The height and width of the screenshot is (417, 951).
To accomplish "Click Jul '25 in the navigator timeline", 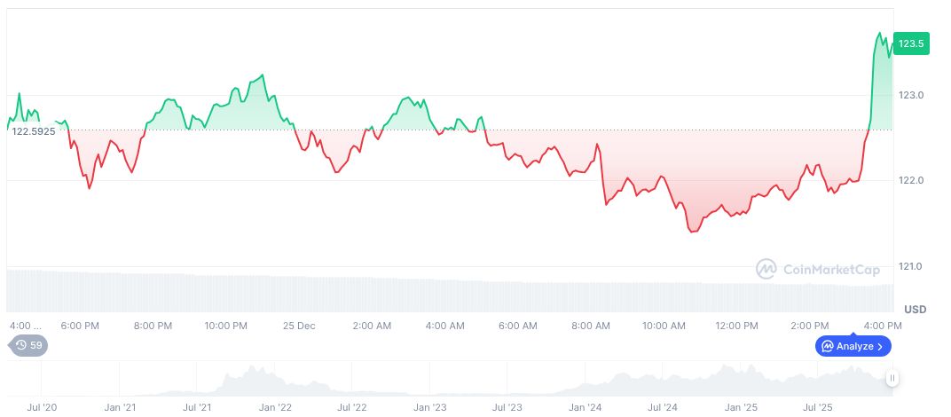I will pos(817,408).
